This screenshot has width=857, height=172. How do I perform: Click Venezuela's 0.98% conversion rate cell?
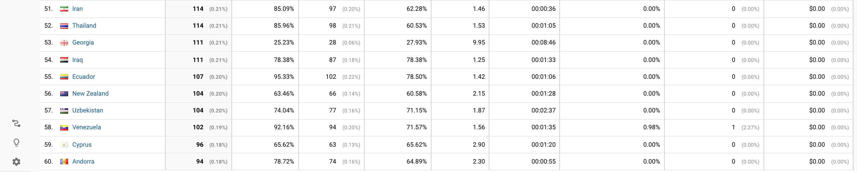651,127
